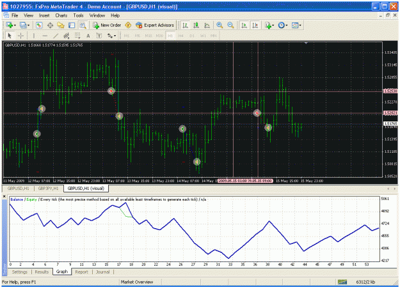
Task: Expand the Templates dropdown arrow
Action: (x=300, y=26)
